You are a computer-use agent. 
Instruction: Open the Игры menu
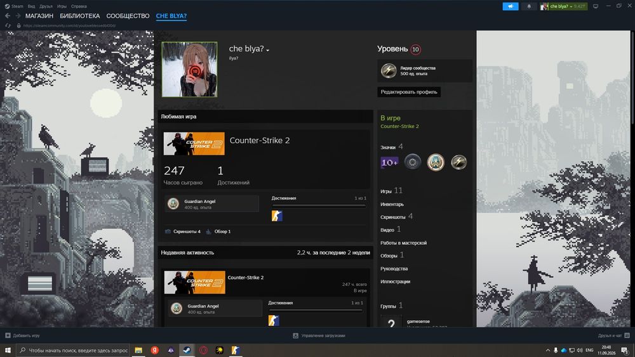[x=62, y=6]
